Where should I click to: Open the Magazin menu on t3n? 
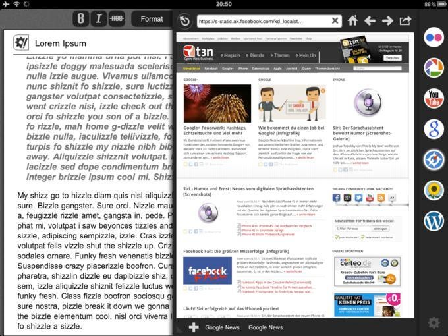231,55
